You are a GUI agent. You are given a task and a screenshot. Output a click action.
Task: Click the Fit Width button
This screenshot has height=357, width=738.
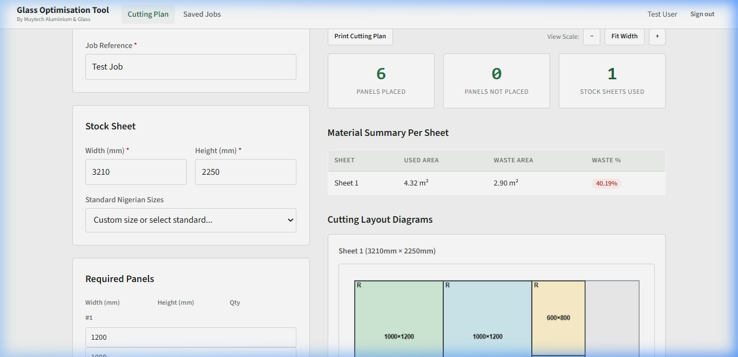[625, 36]
